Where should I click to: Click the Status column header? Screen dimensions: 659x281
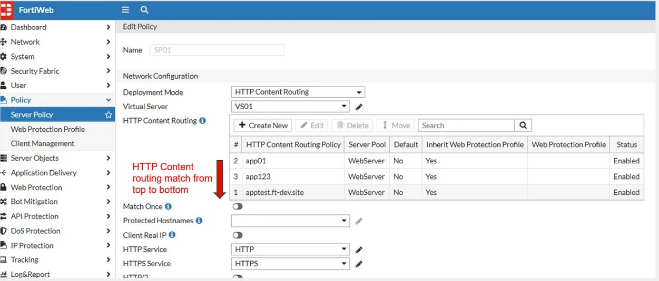point(627,144)
